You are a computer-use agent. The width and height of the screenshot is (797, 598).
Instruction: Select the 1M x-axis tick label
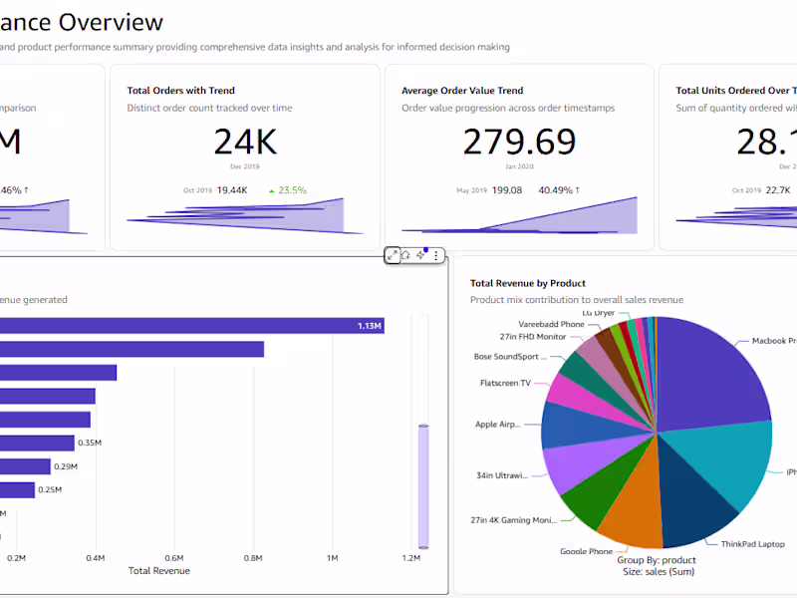333,558
